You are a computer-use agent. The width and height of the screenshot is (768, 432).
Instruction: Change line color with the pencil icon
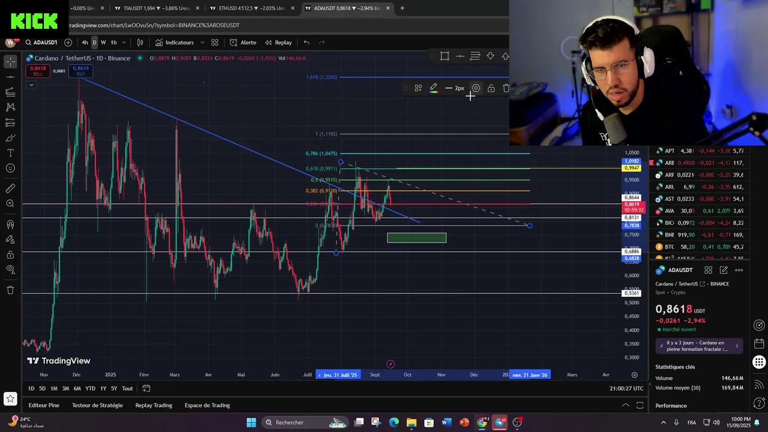[x=433, y=88]
